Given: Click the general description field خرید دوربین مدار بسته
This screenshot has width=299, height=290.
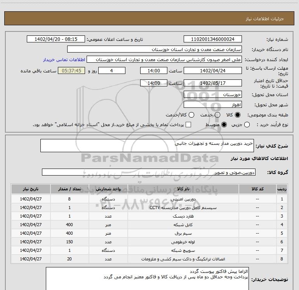Looking at the screenshot, I should pos(147,146).
